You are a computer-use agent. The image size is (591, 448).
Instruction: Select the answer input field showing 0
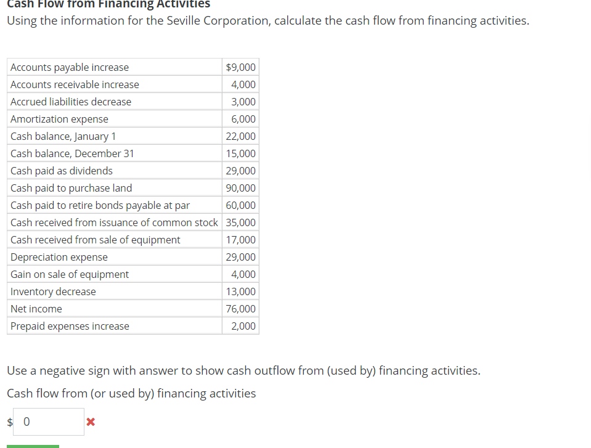[x=48, y=422]
